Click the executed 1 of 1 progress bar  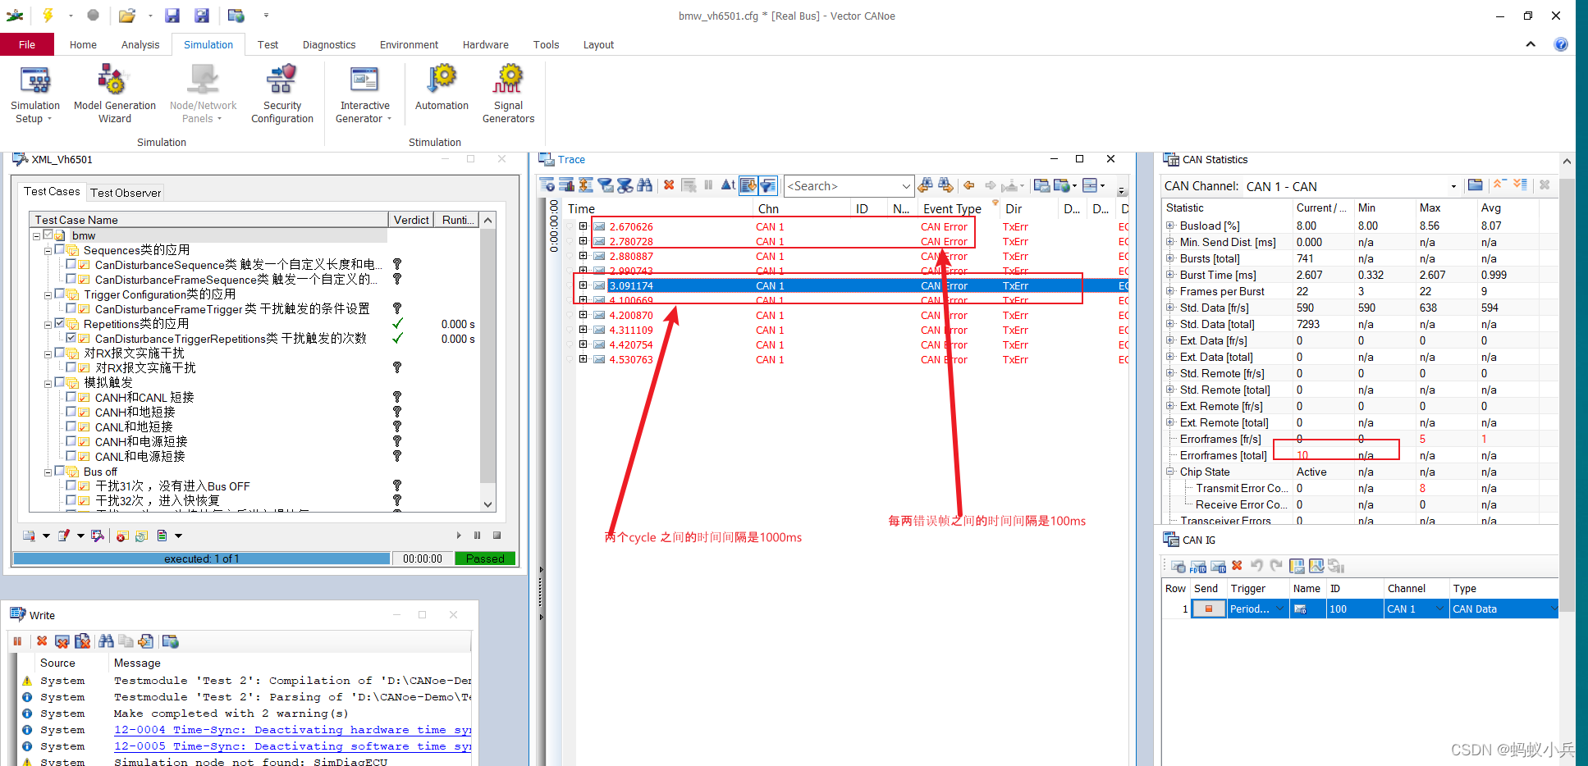[x=202, y=559]
